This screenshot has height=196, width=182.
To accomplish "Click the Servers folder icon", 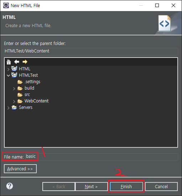I will (x=14, y=107).
